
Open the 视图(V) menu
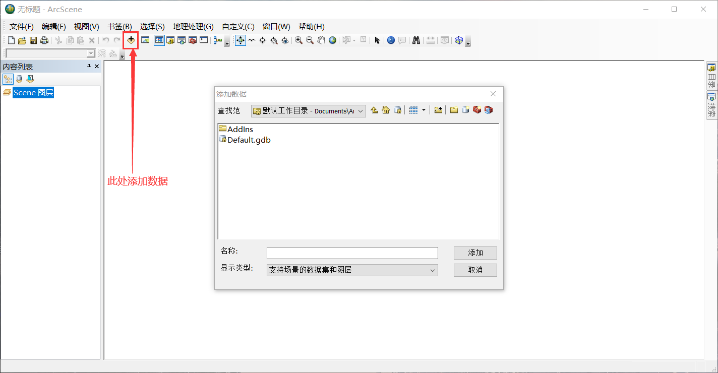[x=87, y=27]
